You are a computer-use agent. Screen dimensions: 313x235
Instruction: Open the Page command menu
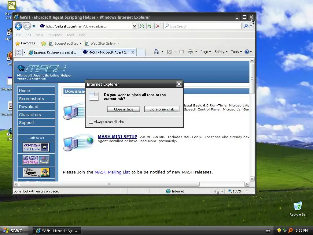coord(206,52)
